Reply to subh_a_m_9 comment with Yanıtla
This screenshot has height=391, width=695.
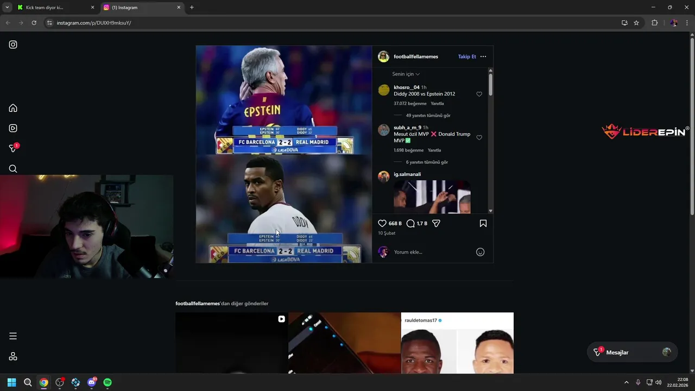click(x=434, y=150)
